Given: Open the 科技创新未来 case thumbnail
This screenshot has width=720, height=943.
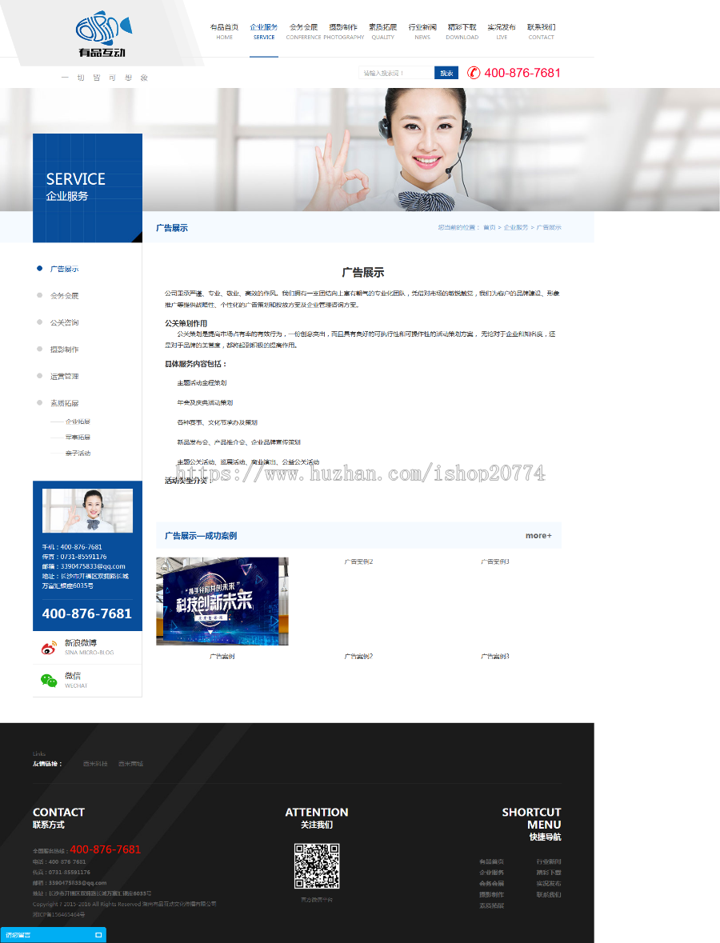Looking at the screenshot, I should pos(222,601).
